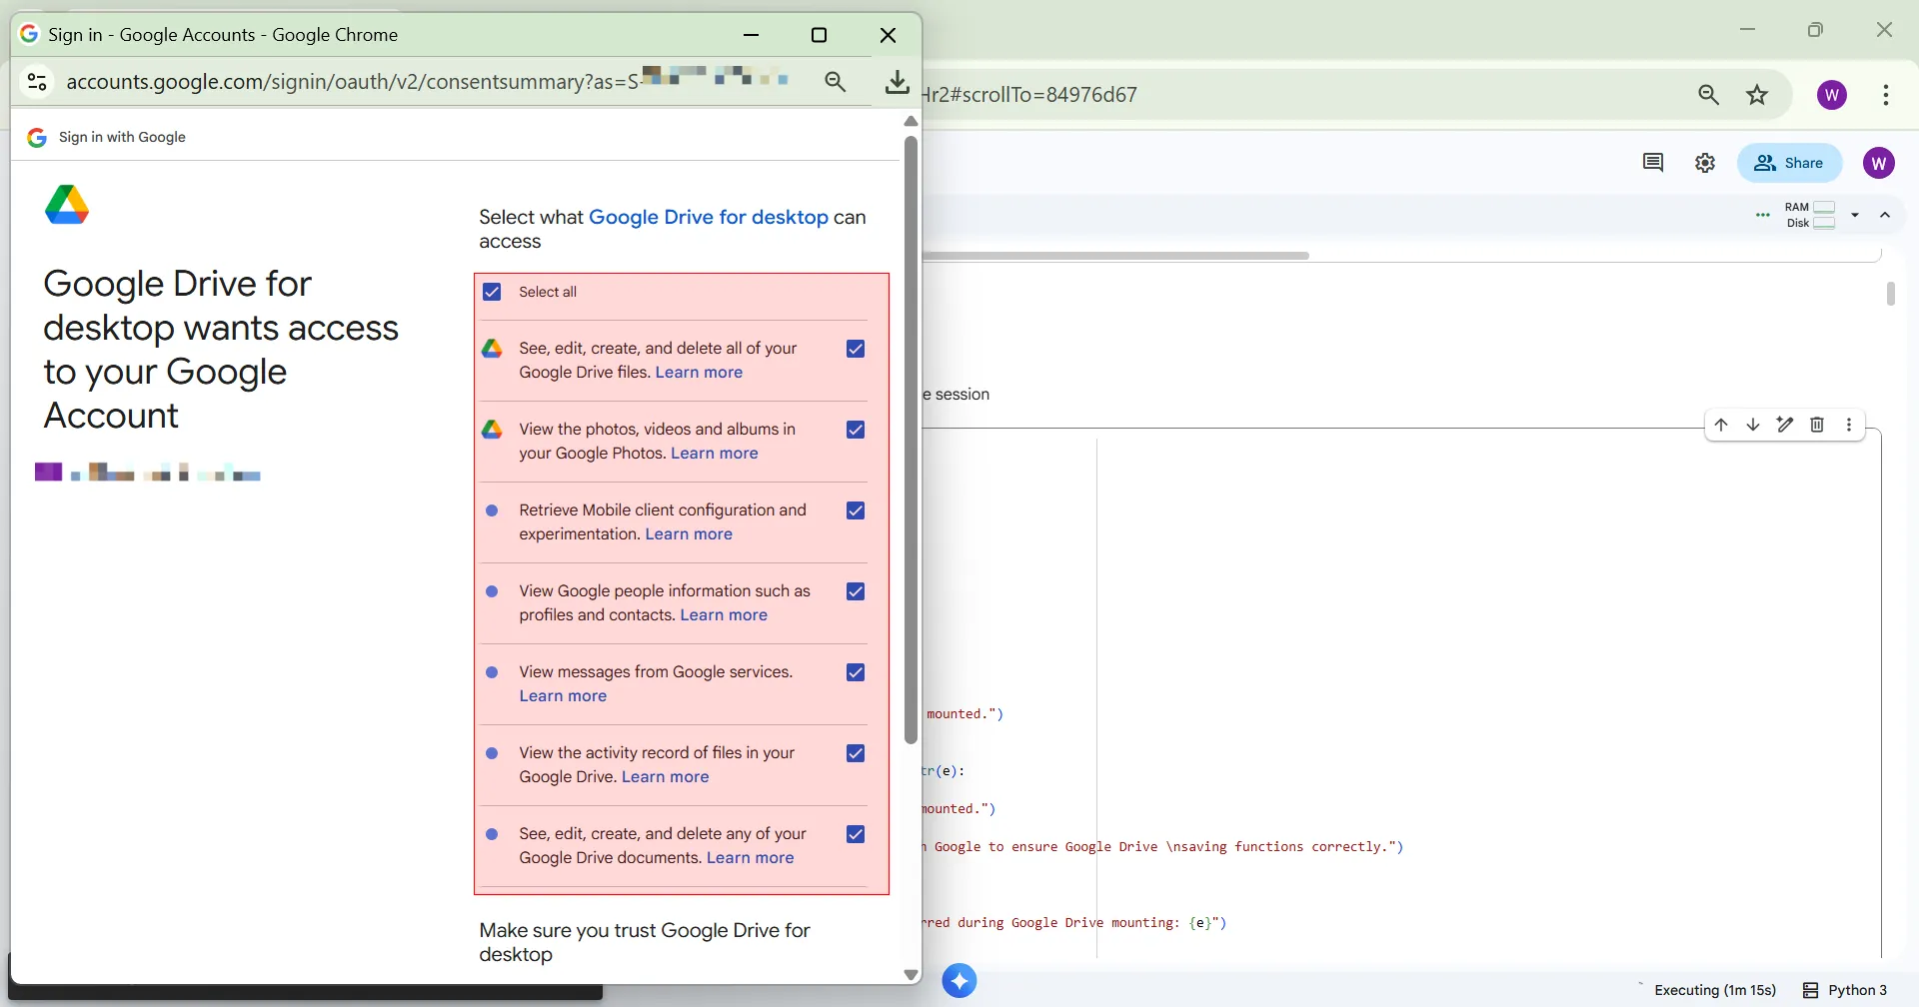Click the Colab address bar URL
Screen dimensions: 1919x1007
pyautogui.click(x=1029, y=95)
